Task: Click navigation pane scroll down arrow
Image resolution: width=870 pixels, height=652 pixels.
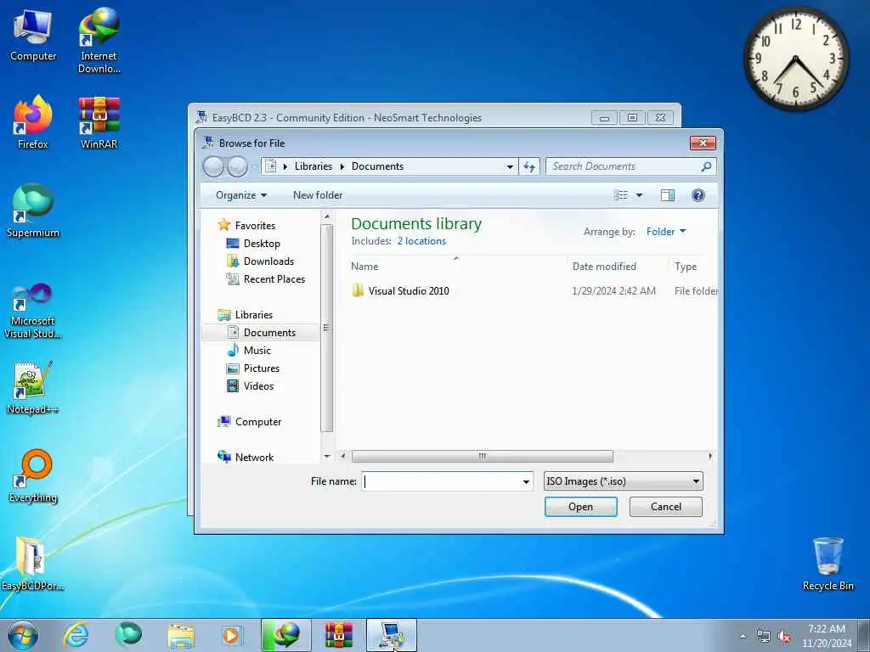Action: tap(327, 456)
